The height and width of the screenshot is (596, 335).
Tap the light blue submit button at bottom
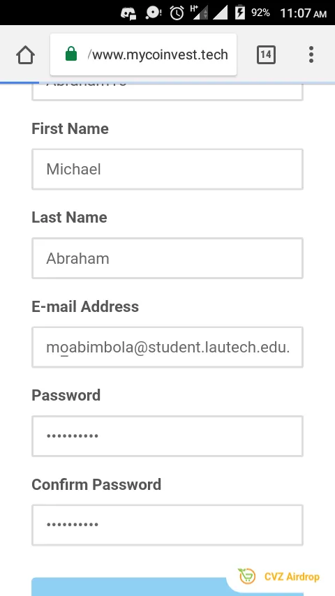(x=129, y=587)
